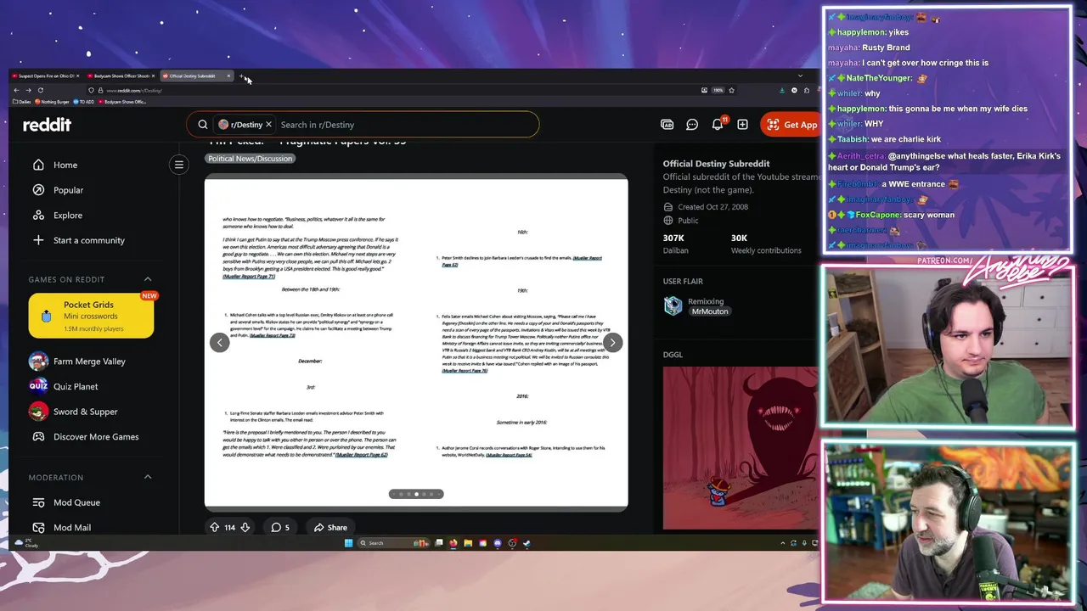Open a new browser tab
Viewport: 1087px width, 611px height.
[x=241, y=76]
